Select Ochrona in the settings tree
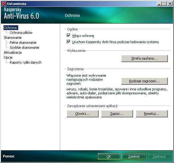The image size is (174, 163). pos(11,28)
